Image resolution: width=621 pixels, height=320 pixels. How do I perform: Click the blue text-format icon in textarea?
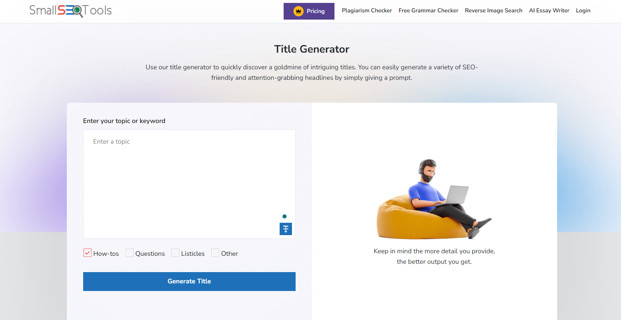tap(286, 229)
